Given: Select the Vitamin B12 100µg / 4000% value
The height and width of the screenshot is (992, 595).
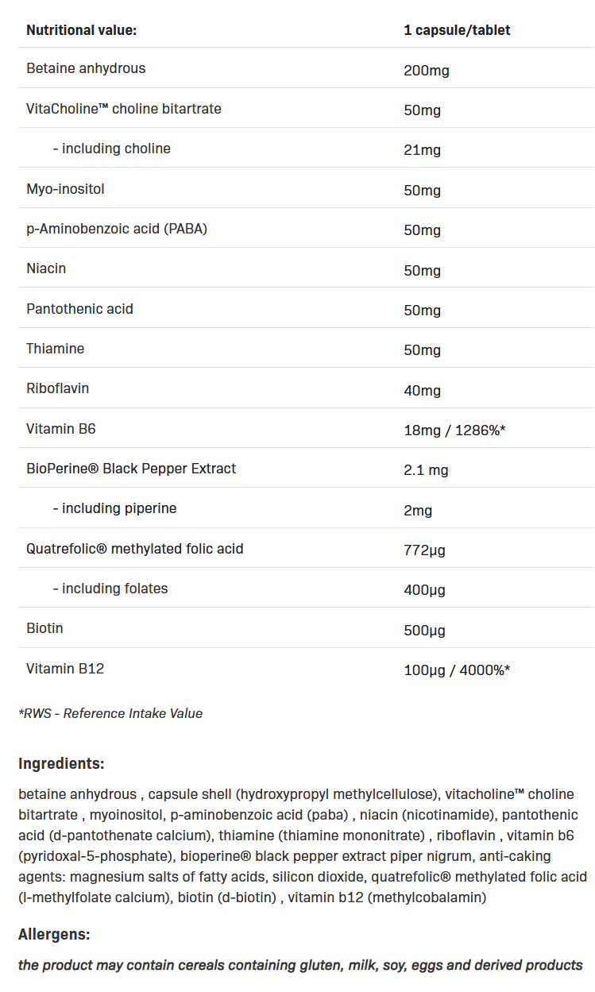Looking at the screenshot, I should click(x=457, y=670).
